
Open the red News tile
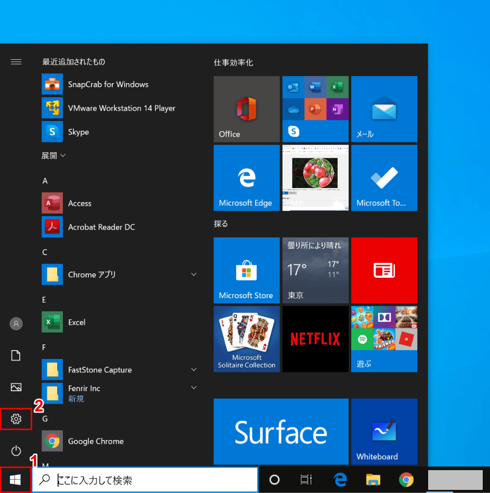point(384,270)
